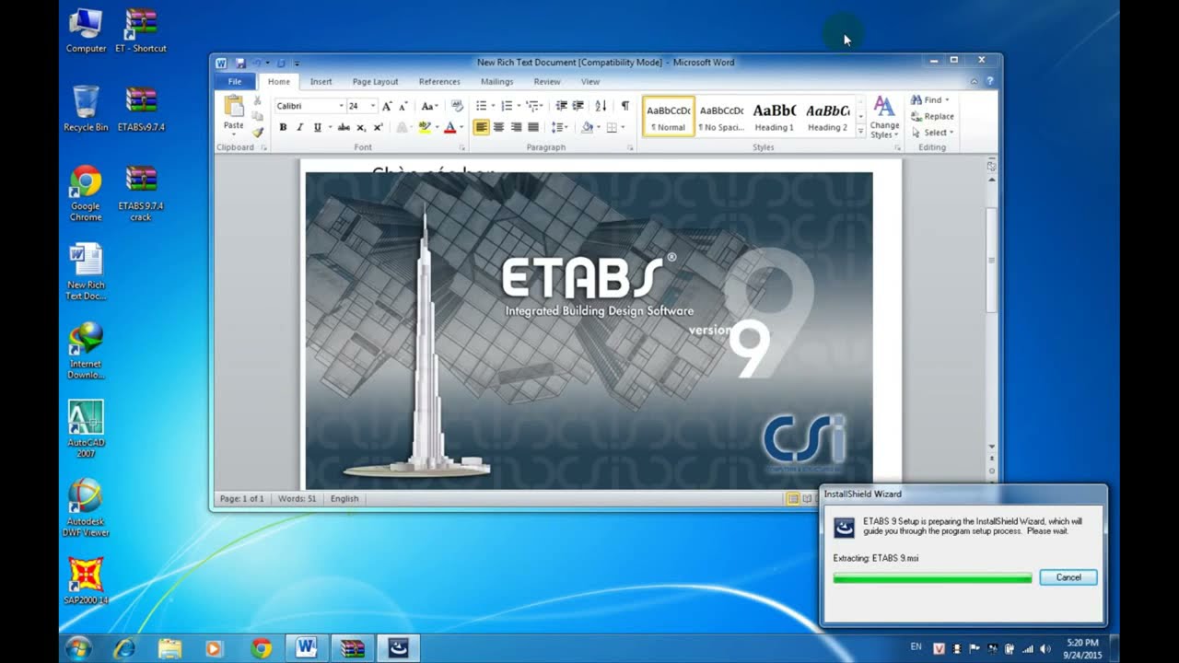1179x663 pixels.
Task: Click Find in Editing group
Action: pyautogui.click(x=930, y=99)
